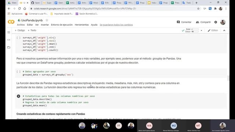Click the surveys_df['weight'].min() code line
The height and width of the screenshot is (132, 235).
coord(39,37)
